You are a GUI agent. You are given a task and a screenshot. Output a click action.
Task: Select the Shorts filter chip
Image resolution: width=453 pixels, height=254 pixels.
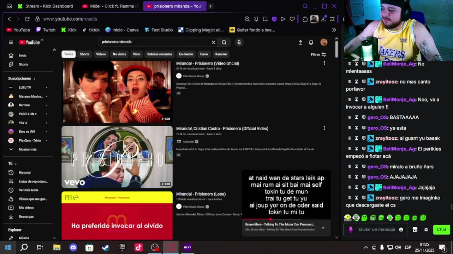(84, 54)
